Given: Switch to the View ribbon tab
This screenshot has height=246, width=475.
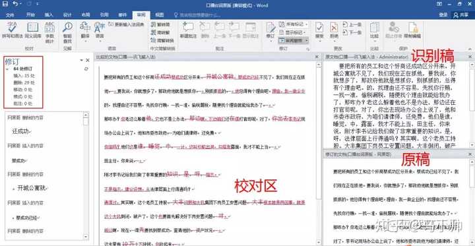Looking at the screenshot, I should 159,15.
